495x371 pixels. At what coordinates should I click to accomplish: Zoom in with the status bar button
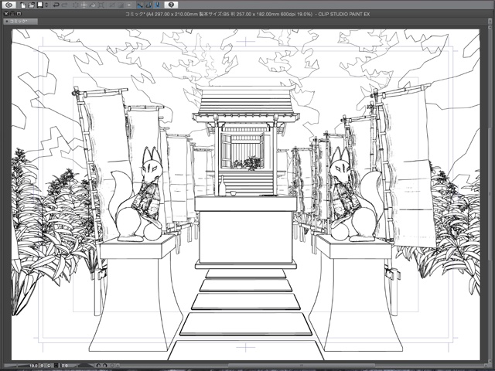tap(49, 366)
